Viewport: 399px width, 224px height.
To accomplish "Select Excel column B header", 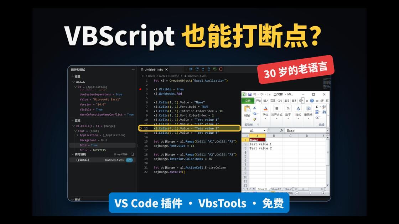I will coord(274,136).
